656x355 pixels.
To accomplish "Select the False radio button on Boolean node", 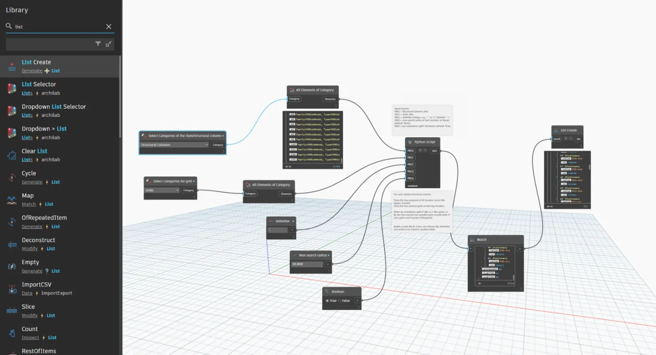I will click(339, 301).
